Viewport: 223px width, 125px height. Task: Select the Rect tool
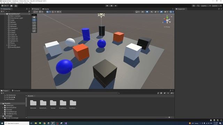click(x=34, y=28)
